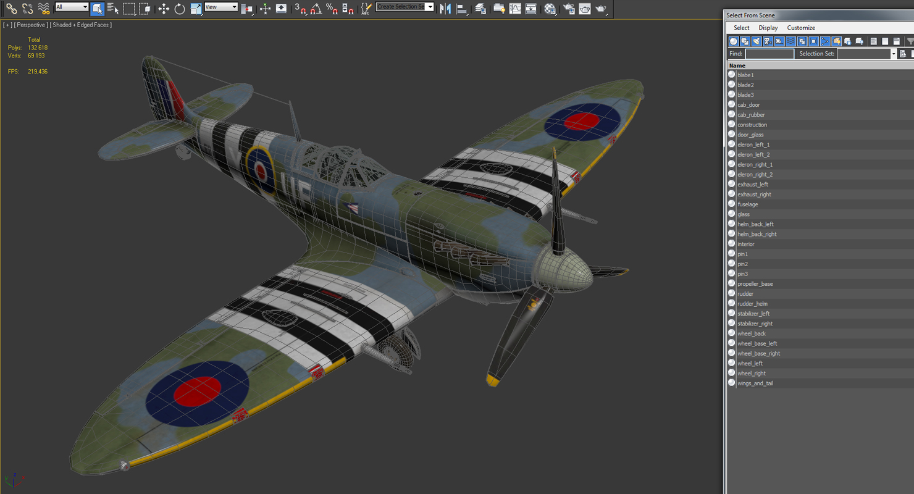The width and height of the screenshot is (914, 494).
Task: Open the Selection Set dropdown arrow
Action: tap(893, 54)
